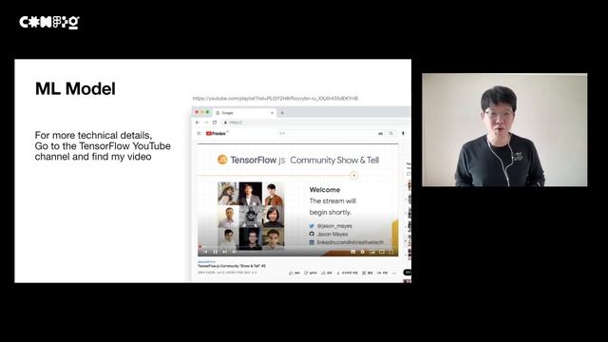Click the Welcome heading in the video
Viewport: 608px width, 342px height.
click(x=325, y=190)
